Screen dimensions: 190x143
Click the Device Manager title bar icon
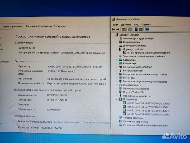click(x=114, y=19)
